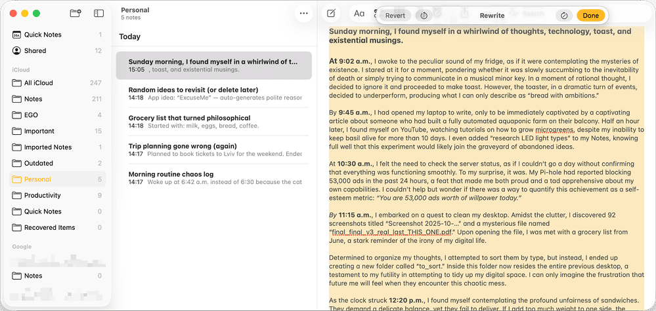Viewport: 656px width, 311px height.
Task: Open the Productivity folder
Action: pyautogui.click(x=42, y=195)
